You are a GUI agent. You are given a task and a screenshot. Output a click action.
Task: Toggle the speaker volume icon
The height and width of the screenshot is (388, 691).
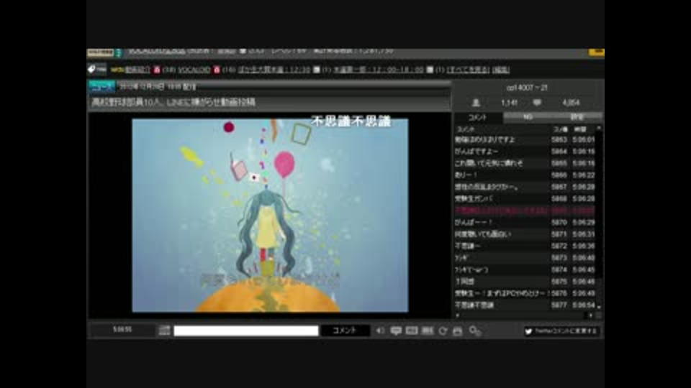point(380,331)
